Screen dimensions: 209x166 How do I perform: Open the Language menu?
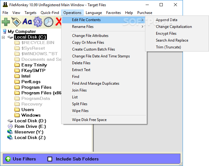tap(94, 13)
